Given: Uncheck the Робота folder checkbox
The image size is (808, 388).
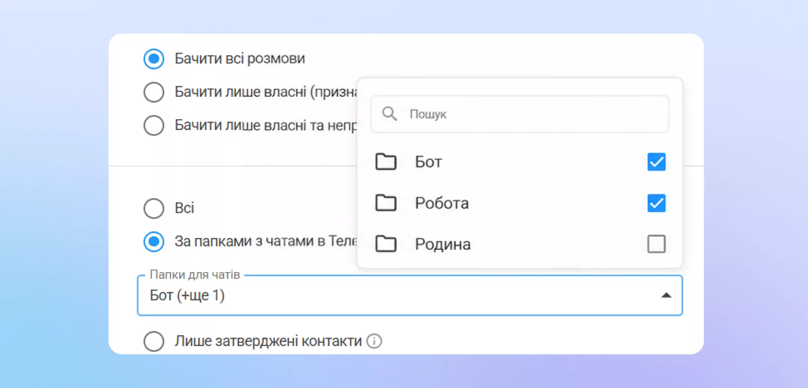Looking at the screenshot, I should [656, 203].
